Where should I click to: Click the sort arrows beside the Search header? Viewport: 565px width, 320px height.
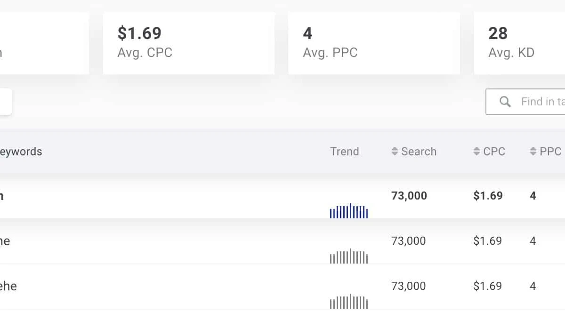[x=394, y=152]
